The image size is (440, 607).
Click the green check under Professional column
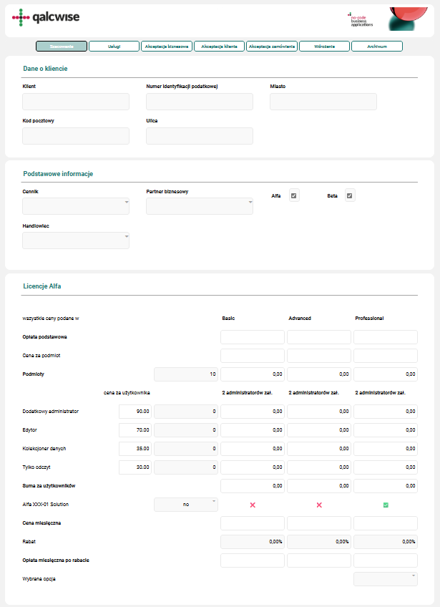386,505
